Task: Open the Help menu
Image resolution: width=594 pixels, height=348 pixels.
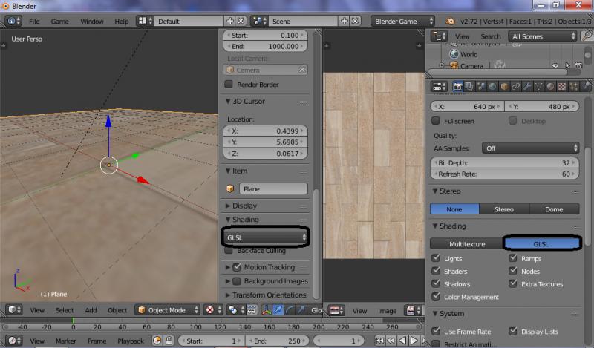Action: tap(122, 22)
